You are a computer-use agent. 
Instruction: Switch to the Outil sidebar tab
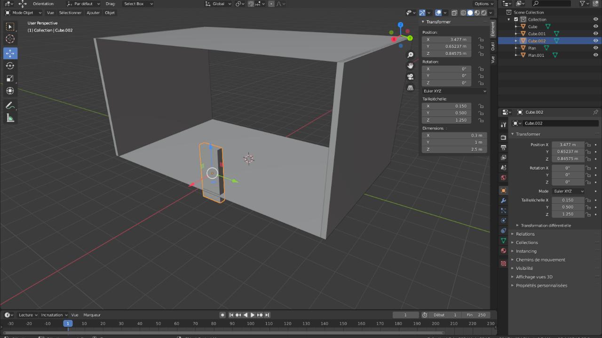[x=493, y=46]
